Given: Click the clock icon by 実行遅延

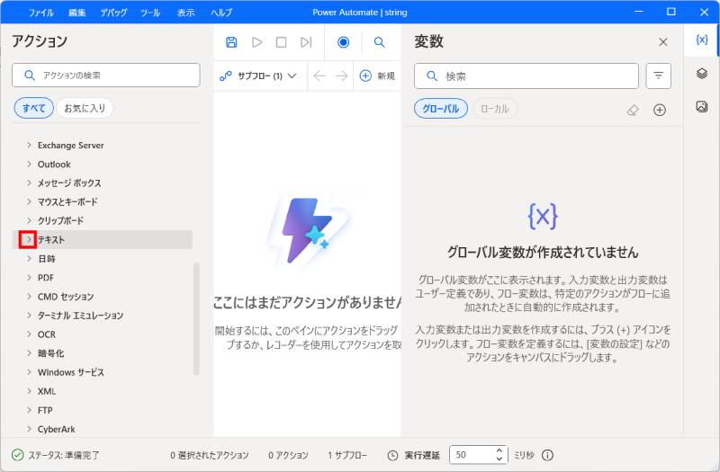Looking at the screenshot, I should 392,455.
